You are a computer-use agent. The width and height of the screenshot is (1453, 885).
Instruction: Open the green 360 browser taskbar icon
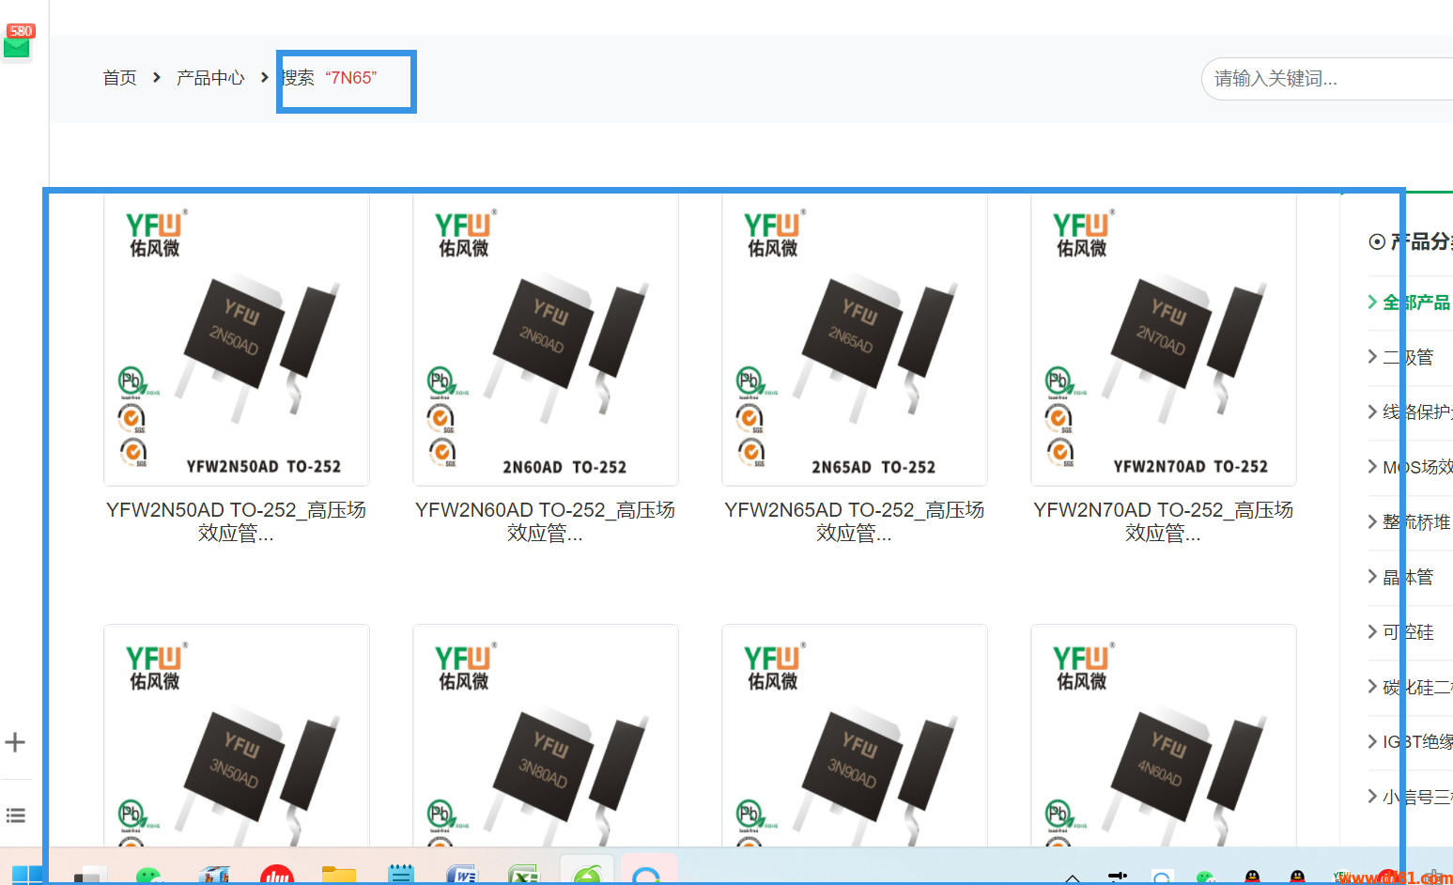click(587, 875)
